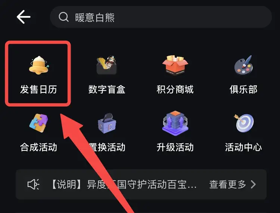
Task: Open the 数字盲盒 blind box icon
Action: click(x=107, y=65)
